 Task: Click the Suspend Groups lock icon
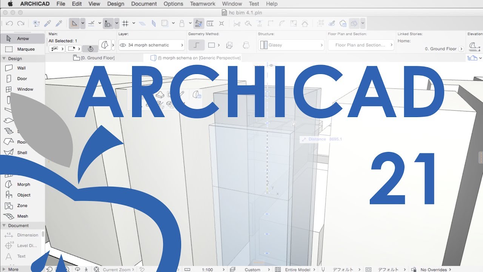tap(182, 23)
